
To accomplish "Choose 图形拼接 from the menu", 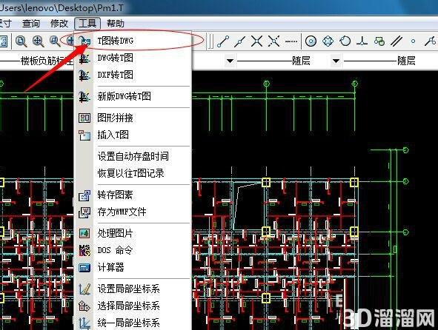I will [x=133, y=118].
